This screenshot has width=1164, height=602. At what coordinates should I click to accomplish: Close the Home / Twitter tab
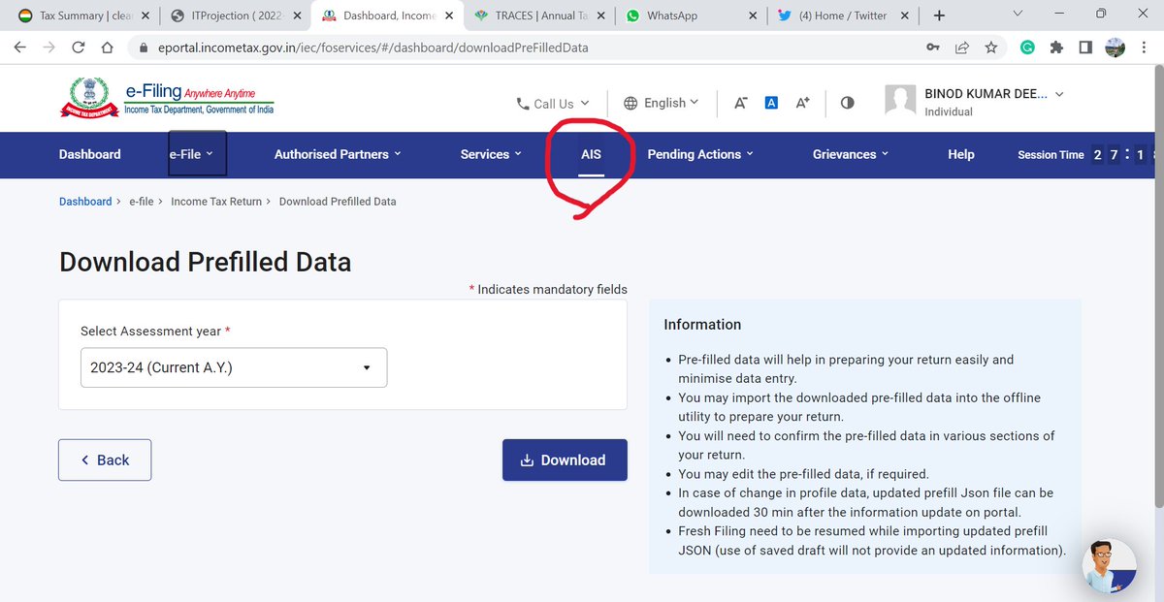903,16
